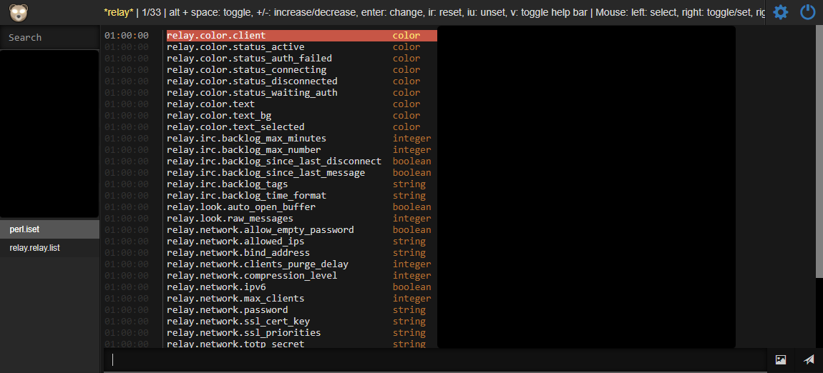Switch to relay.relay.list buffer
Image resolution: width=823 pixels, height=373 pixels.
[x=50, y=248]
